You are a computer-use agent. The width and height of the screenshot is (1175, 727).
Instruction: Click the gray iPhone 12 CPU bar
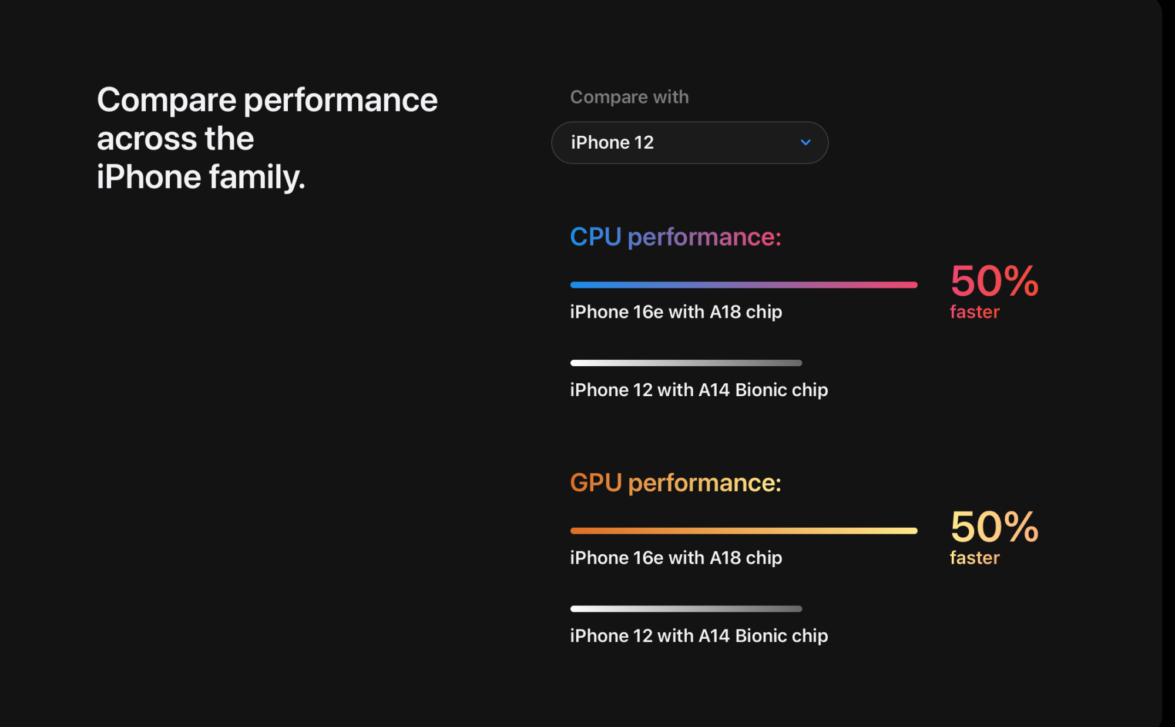(x=686, y=363)
